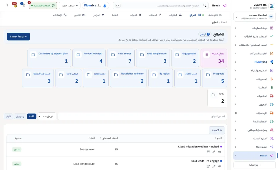The height and width of the screenshot is (170, 278).
Task: Switch to chart view رسم بياني
Action: click(20, 116)
